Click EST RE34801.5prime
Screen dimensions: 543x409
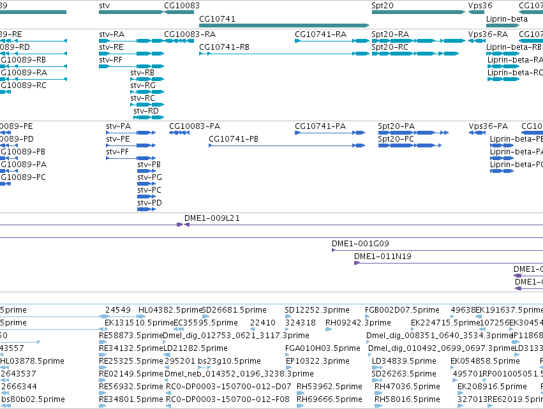[131, 399]
